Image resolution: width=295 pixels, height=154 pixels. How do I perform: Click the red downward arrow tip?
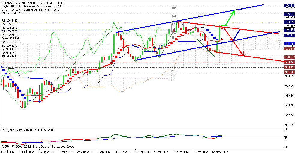pos(243,55)
